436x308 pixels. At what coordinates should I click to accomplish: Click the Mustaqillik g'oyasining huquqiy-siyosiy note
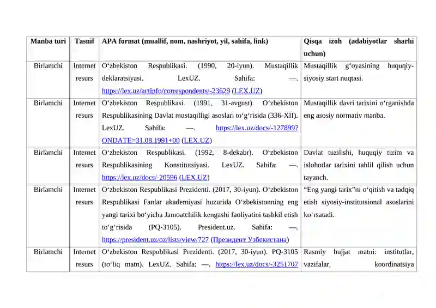[359, 72]
